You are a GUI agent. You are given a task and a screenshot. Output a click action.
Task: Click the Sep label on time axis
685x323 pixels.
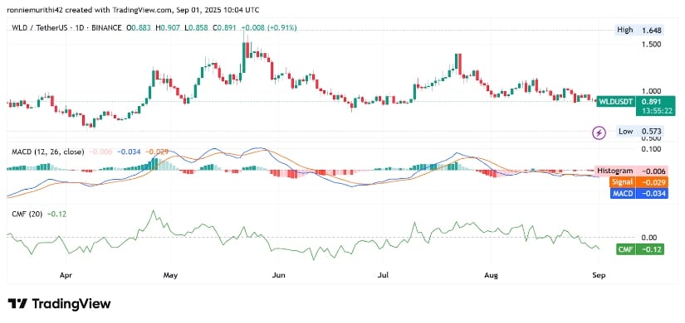(599, 276)
